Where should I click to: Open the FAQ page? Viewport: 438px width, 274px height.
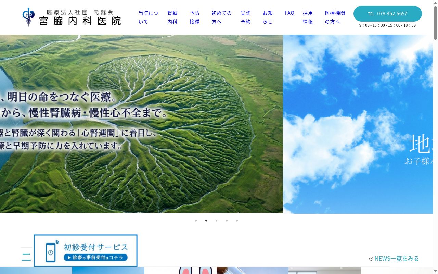click(x=289, y=13)
